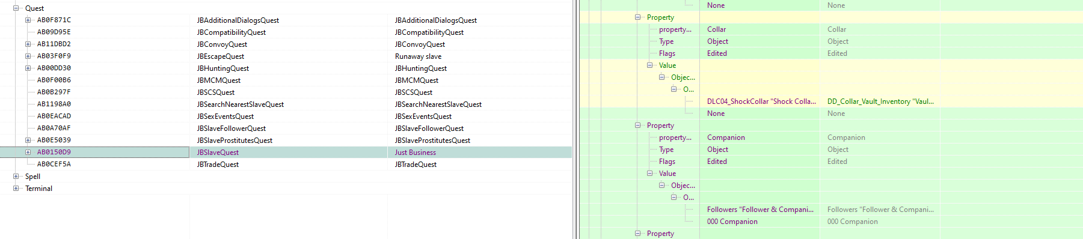The height and width of the screenshot is (239, 1083).
Task: Select the AB0A70AF record
Action: 54,129
